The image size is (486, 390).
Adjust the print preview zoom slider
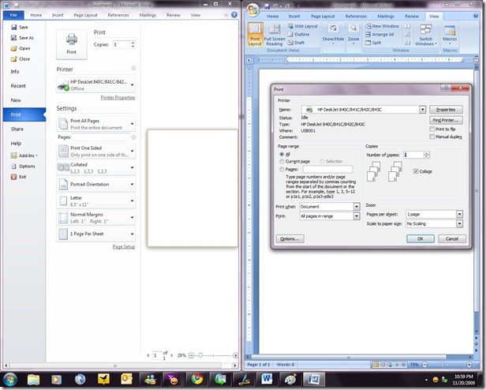pyautogui.click(x=201, y=355)
